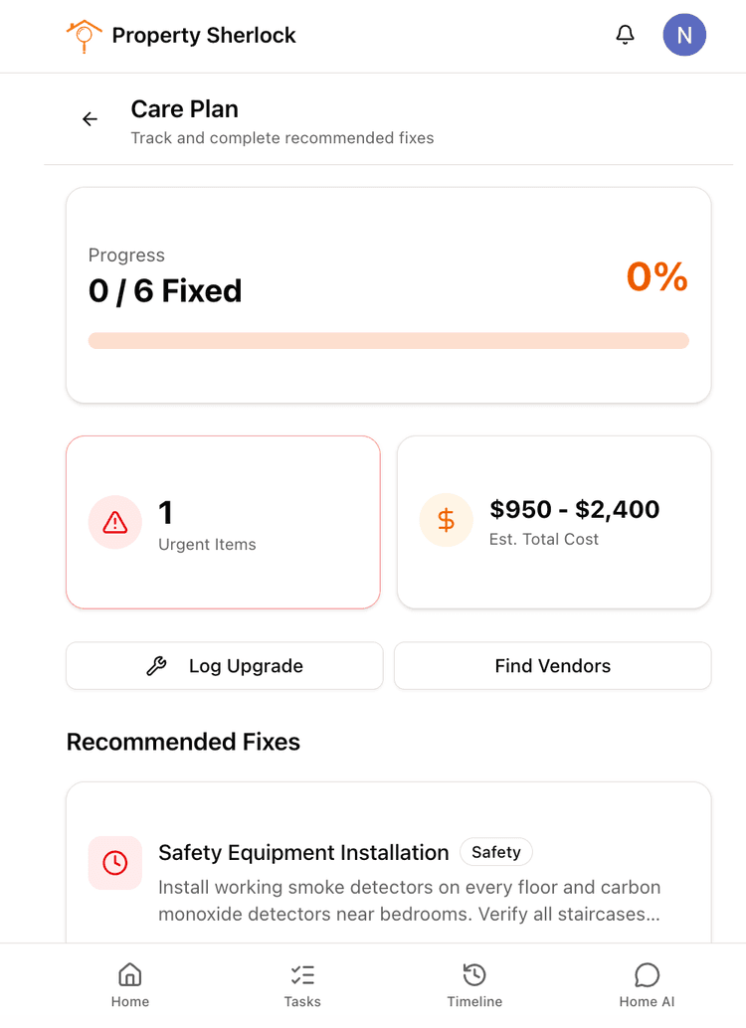The width and height of the screenshot is (746, 1028).
Task: Click the Find Vendors button
Action: coord(552,665)
